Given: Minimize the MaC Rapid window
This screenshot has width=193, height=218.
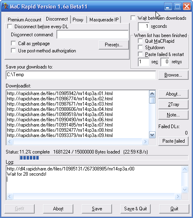Looking at the screenshot, I should pos(168,6).
